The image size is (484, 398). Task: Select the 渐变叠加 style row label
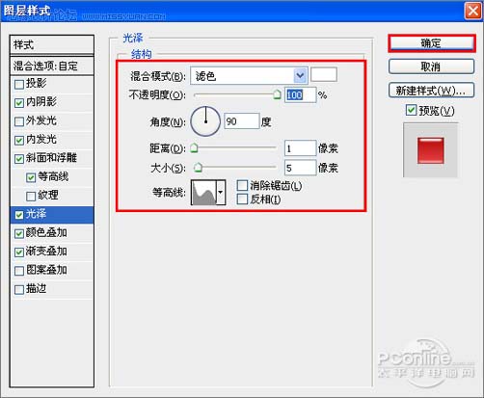click(x=46, y=252)
